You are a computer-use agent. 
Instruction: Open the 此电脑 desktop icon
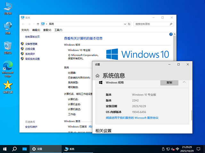tap(8, 8)
